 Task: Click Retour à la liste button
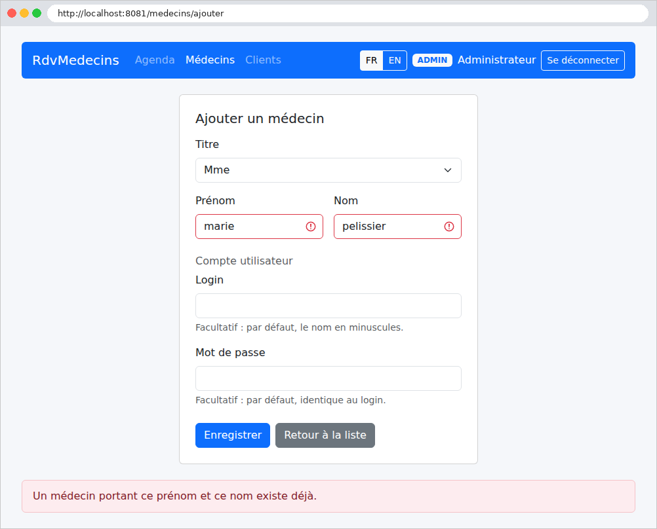click(325, 435)
